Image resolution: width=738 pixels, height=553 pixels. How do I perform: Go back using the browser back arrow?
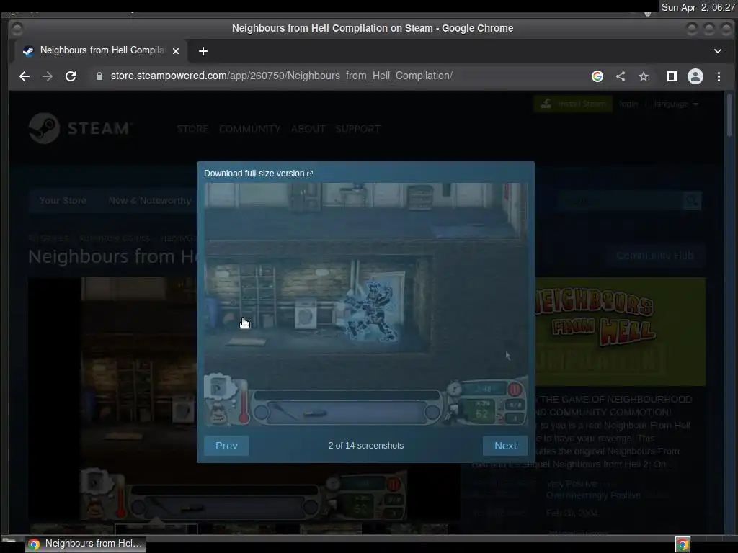25,76
